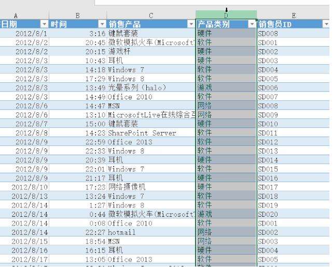This screenshot has width=333, height=267.
Task: Select column B header
Action: click(78, 15)
